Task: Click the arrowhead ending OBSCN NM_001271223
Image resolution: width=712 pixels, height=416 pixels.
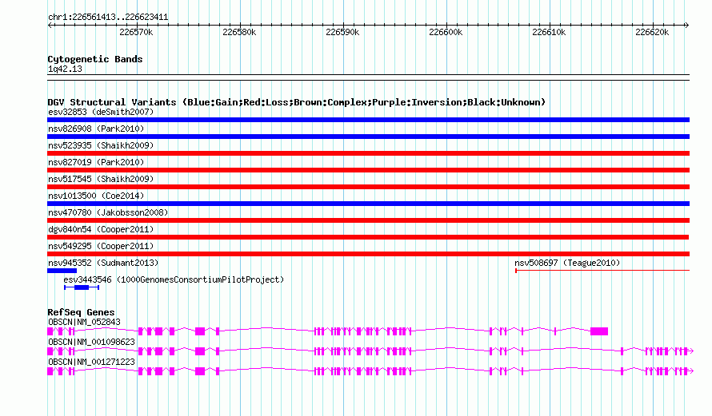Action: [691, 371]
